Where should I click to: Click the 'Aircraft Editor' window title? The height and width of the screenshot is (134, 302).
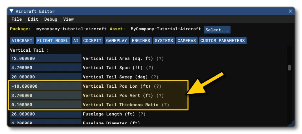tap(35, 11)
